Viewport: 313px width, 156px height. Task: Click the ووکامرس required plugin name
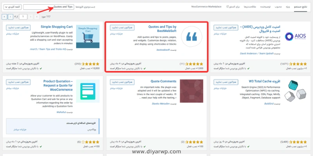[92, 129]
